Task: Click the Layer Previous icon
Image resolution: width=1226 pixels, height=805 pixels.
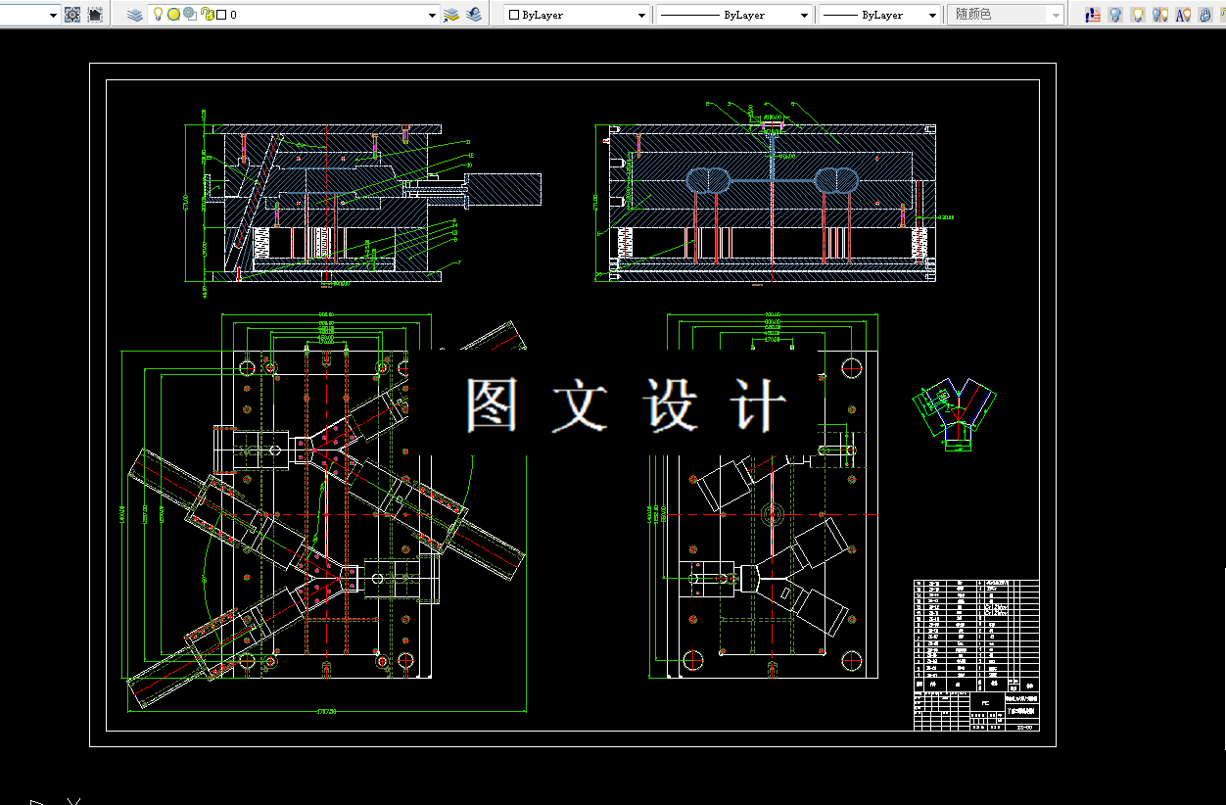Action: (x=474, y=15)
